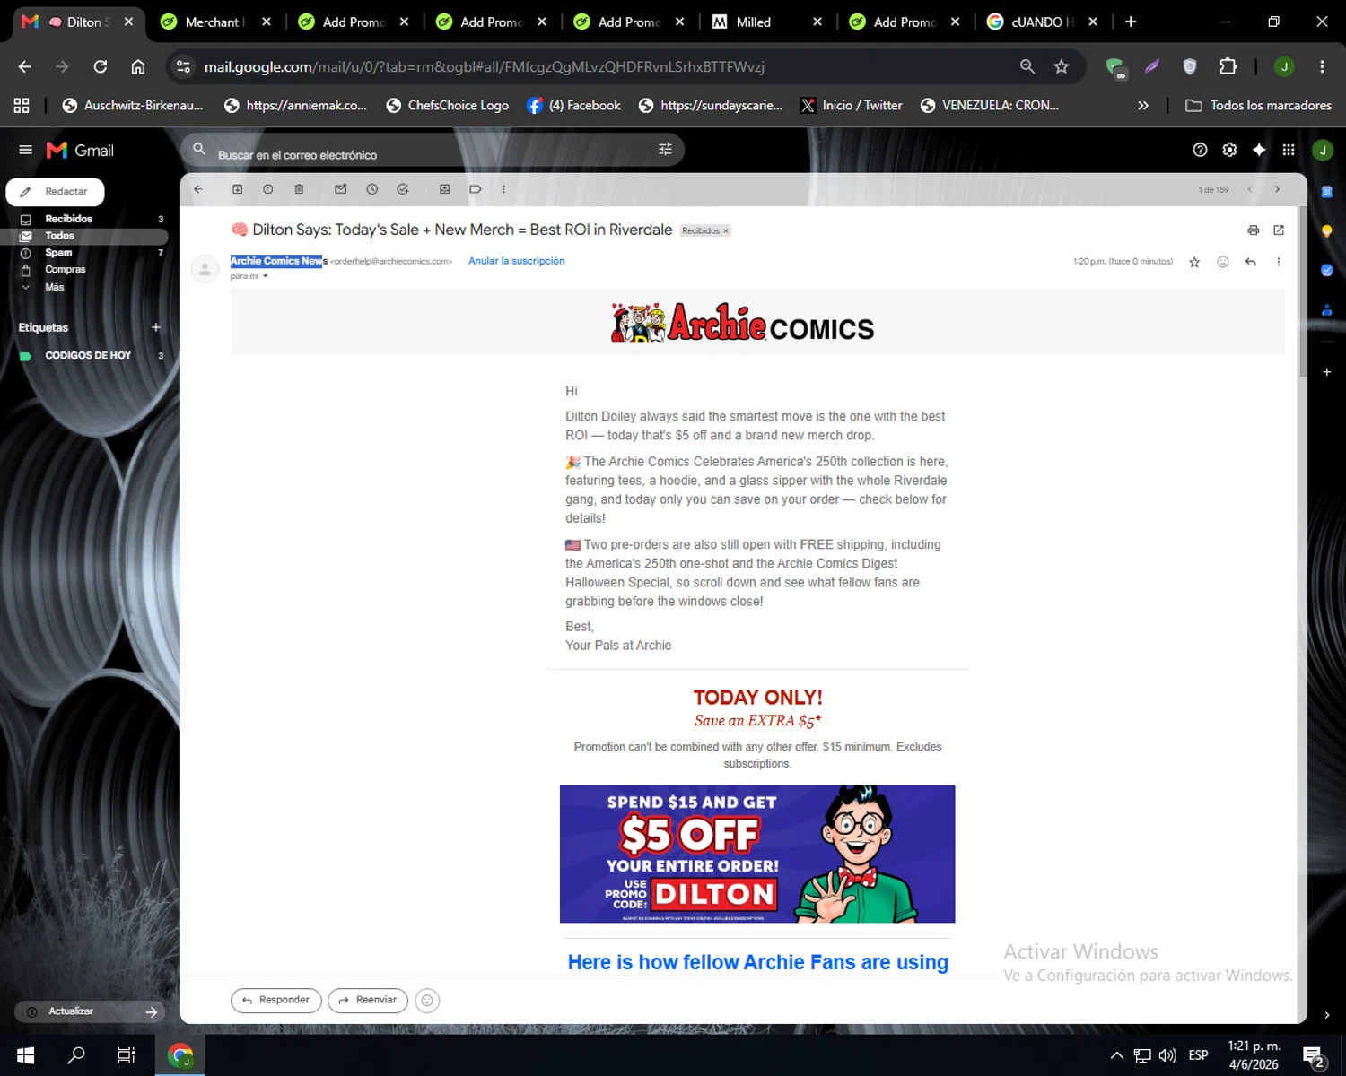The width and height of the screenshot is (1346, 1076).
Task: Remove Recibidos label chip X
Action: click(726, 230)
